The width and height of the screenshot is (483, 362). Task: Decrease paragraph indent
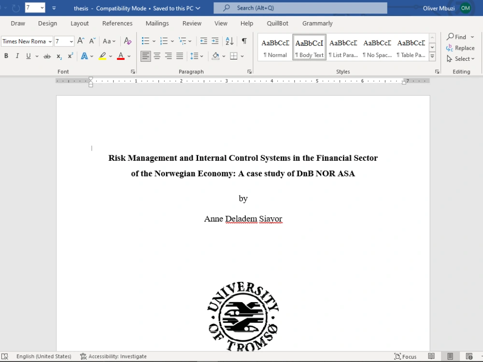point(204,41)
